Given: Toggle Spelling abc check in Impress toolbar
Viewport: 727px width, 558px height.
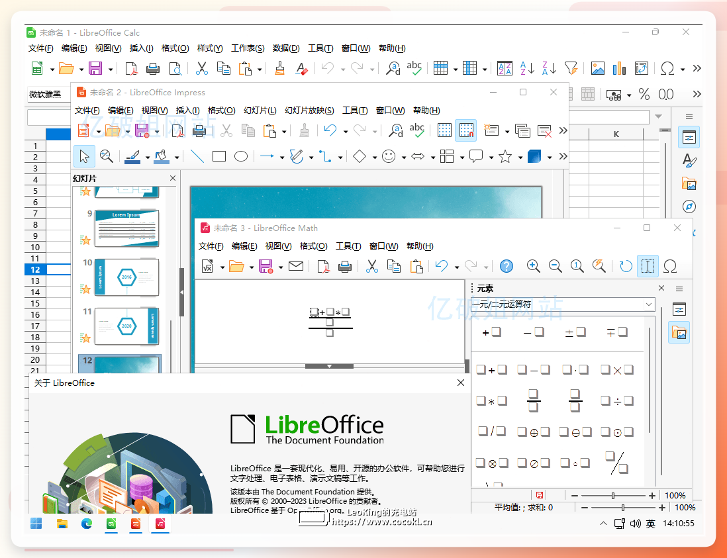Looking at the screenshot, I should (x=417, y=130).
